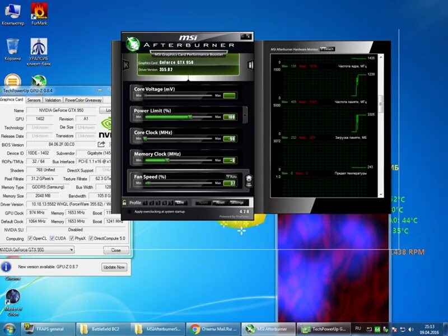
Task: Expand the Power Limit section arrow
Action: [x=245, y=115]
